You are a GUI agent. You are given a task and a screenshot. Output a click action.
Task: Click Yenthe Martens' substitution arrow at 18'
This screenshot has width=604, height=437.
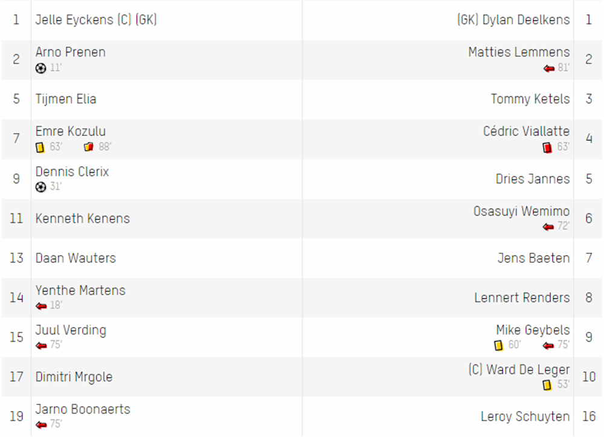point(41,306)
